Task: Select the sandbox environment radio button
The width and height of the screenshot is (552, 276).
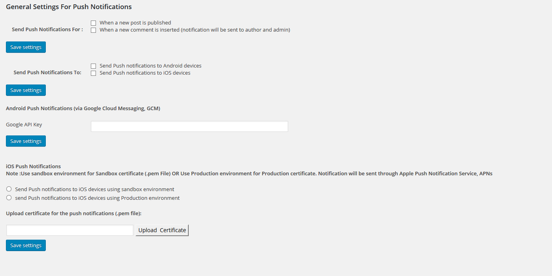Action: coord(9,189)
